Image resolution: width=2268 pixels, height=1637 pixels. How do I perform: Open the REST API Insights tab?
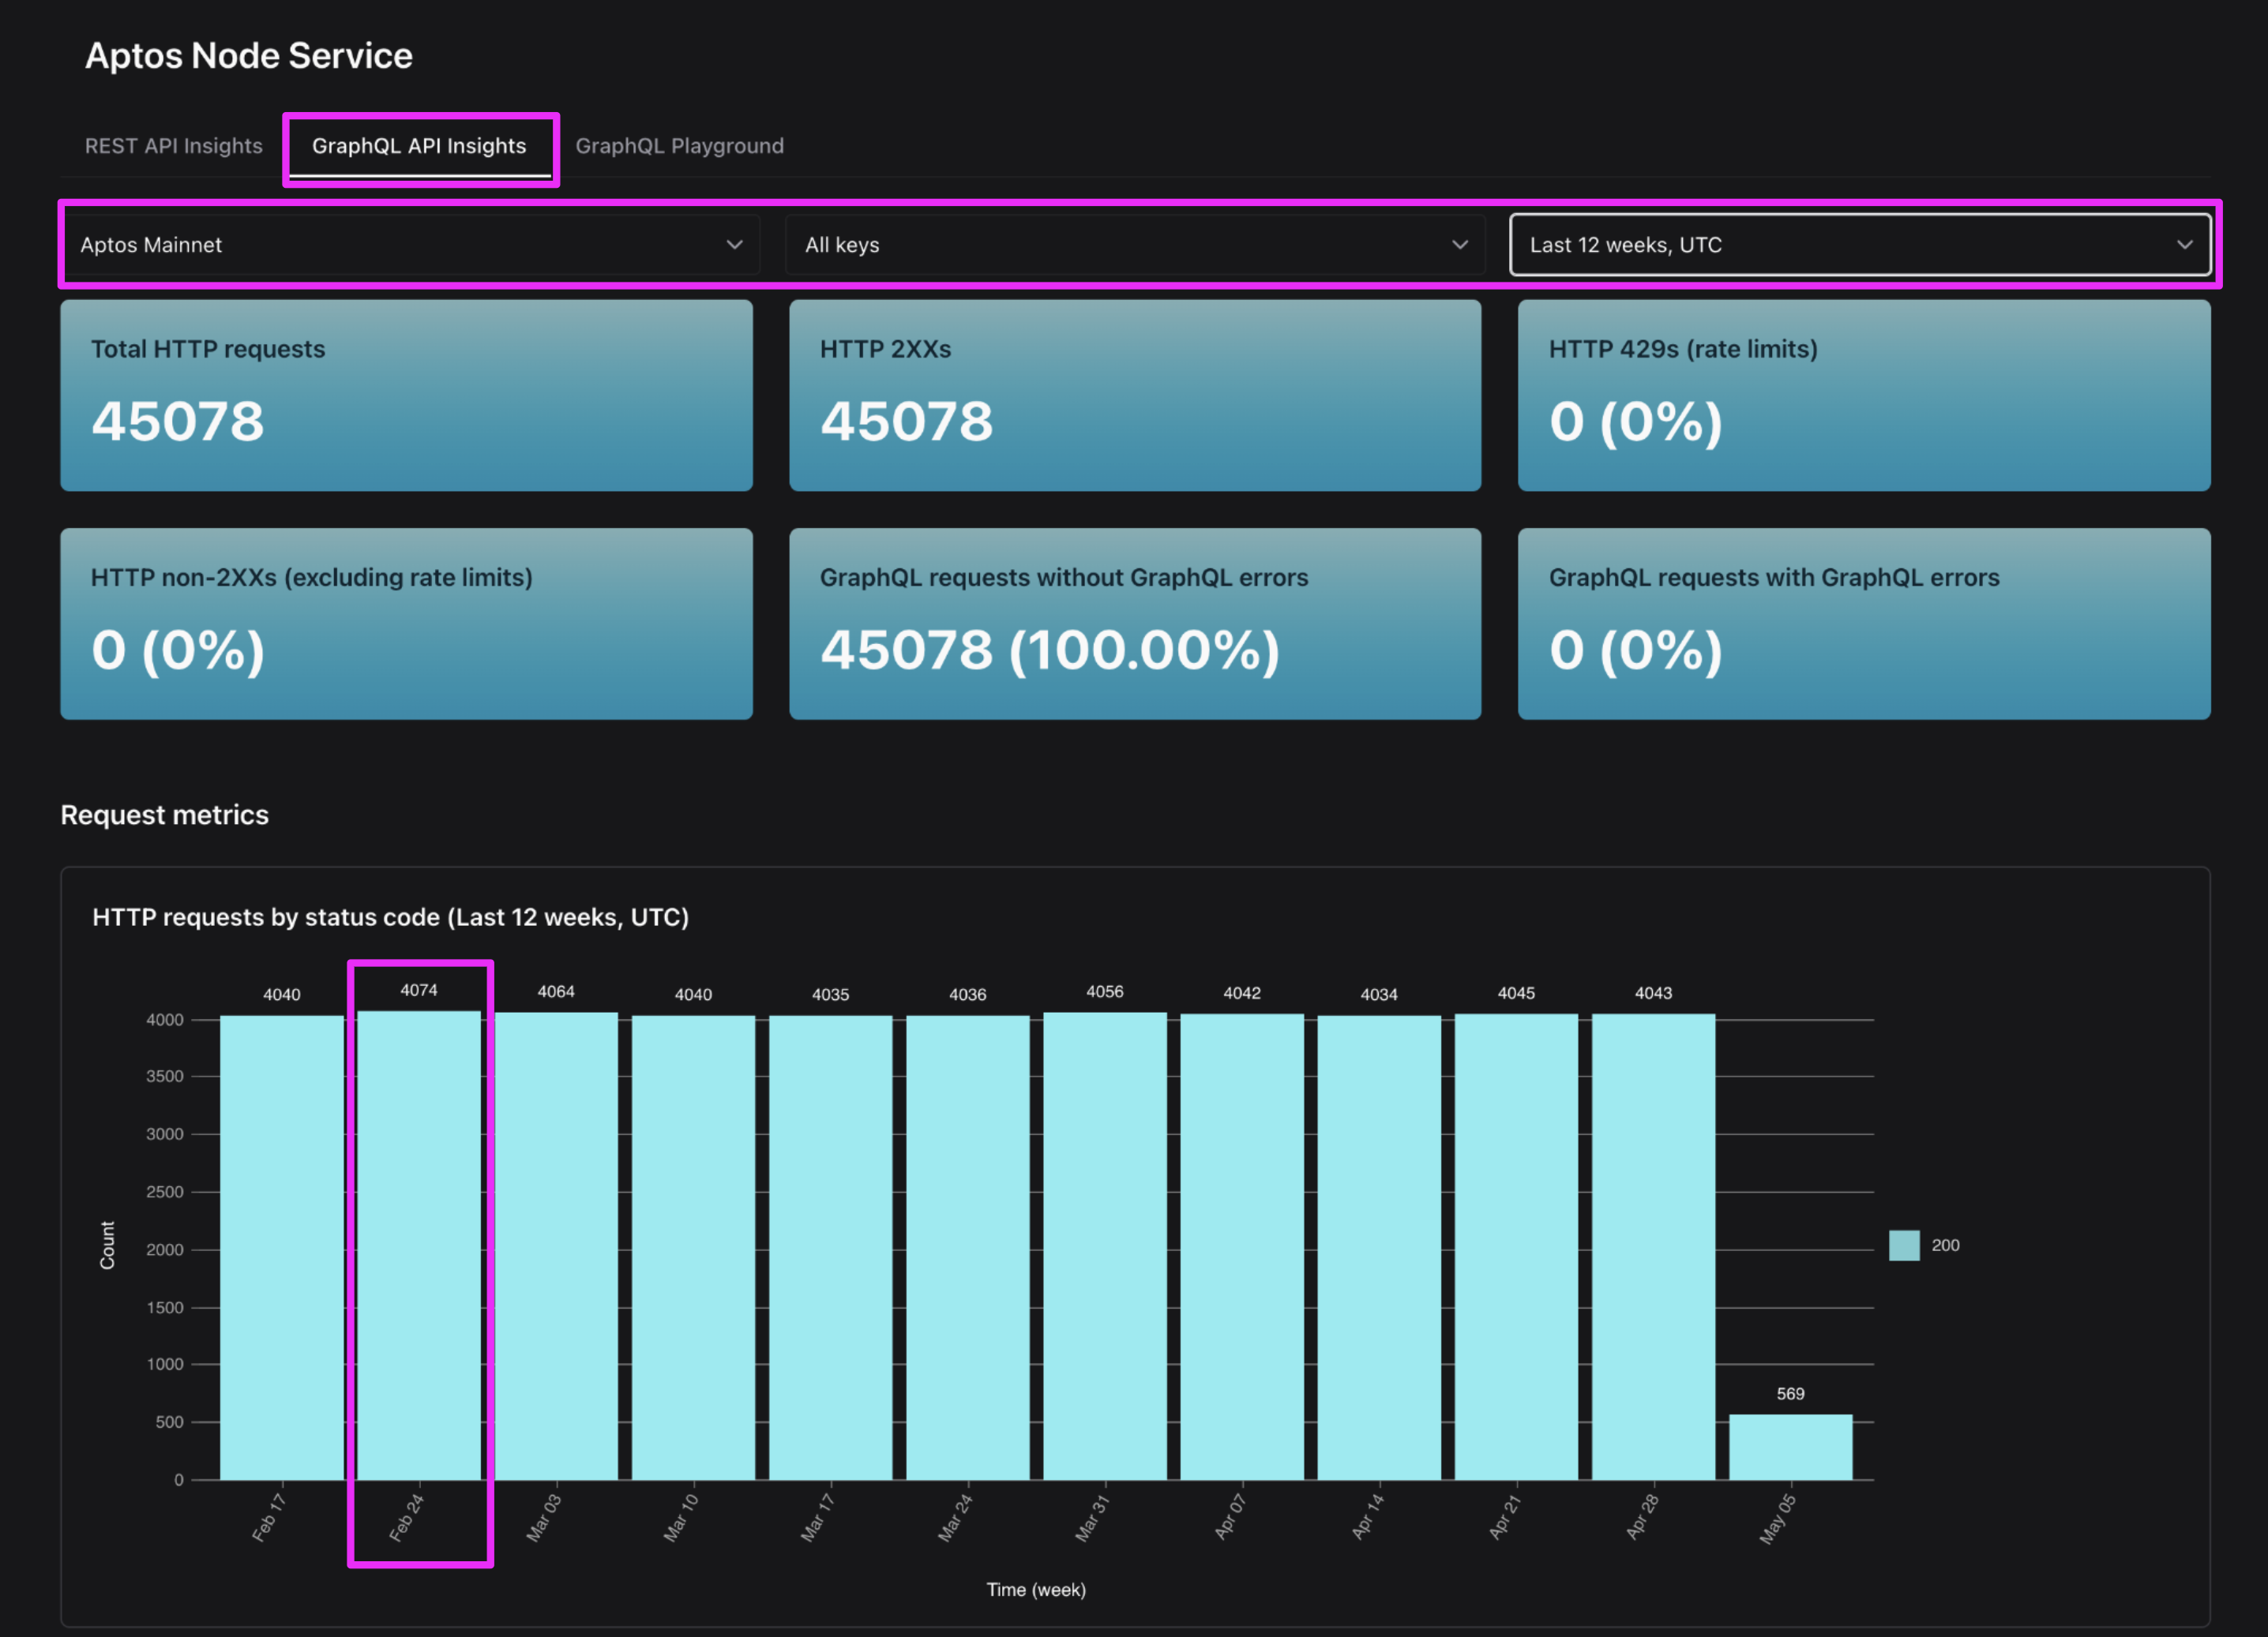(173, 146)
